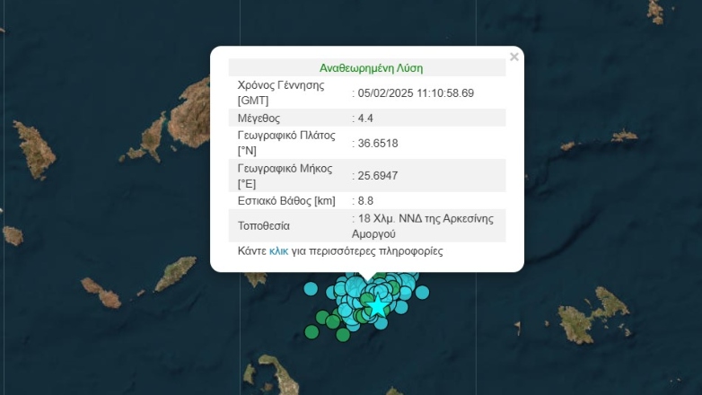Click the leftmost green earthquake circle
Image resolution: width=702 pixels, height=395 pixels.
(312, 332)
